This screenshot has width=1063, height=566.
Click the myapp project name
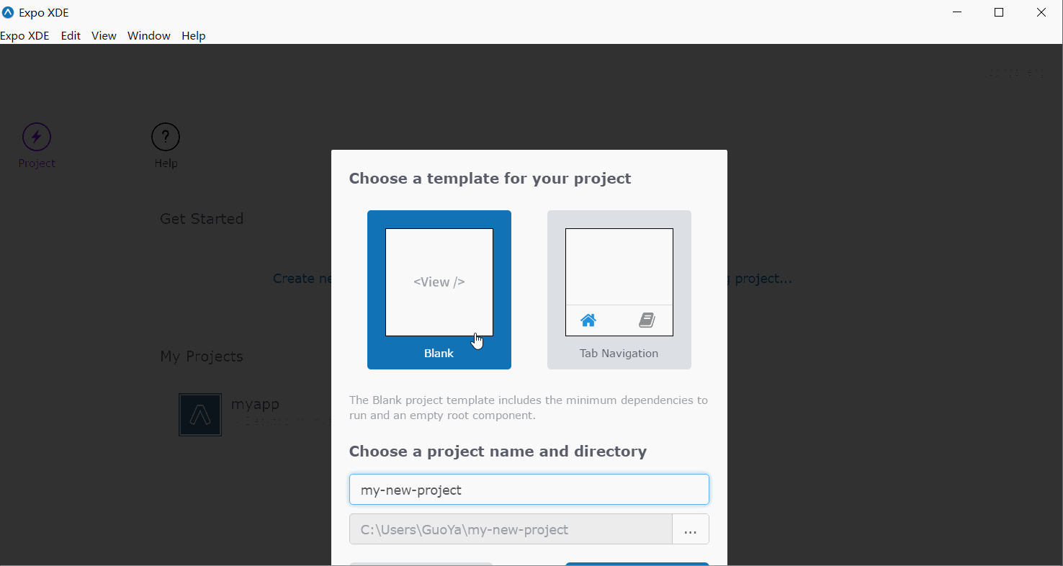click(x=255, y=405)
